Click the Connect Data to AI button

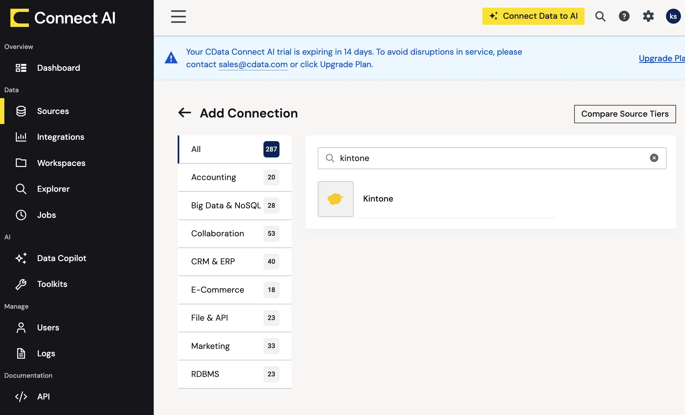(533, 16)
